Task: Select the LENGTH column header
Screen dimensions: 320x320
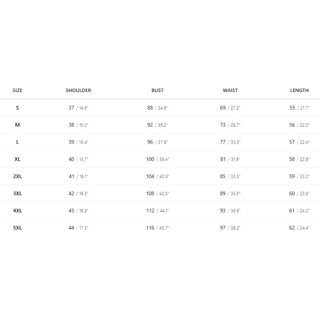Action: pyautogui.click(x=299, y=90)
